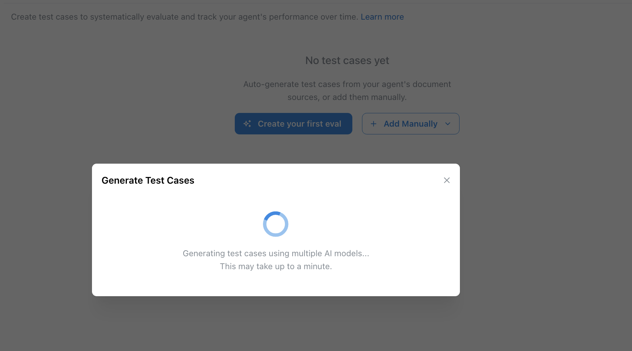Click the spinning loading indicator
Image resolution: width=632 pixels, height=351 pixels.
tap(276, 224)
